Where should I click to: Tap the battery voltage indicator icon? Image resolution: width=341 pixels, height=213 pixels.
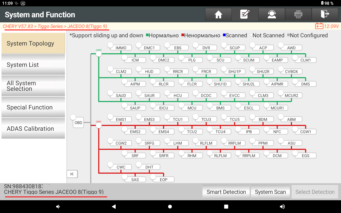tap(319, 26)
